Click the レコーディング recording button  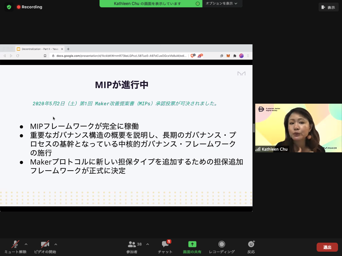click(x=222, y=247)
